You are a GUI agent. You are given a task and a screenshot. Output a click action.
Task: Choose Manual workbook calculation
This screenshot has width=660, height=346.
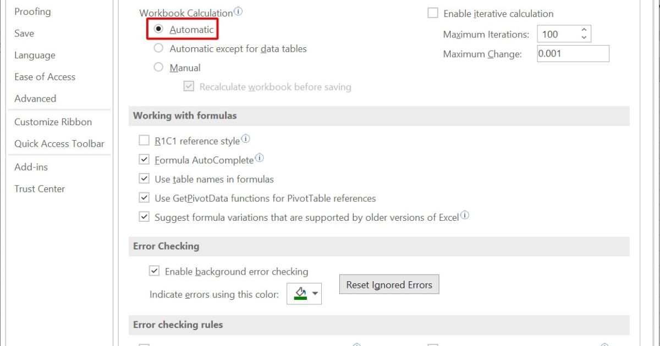tap(159, 68)
